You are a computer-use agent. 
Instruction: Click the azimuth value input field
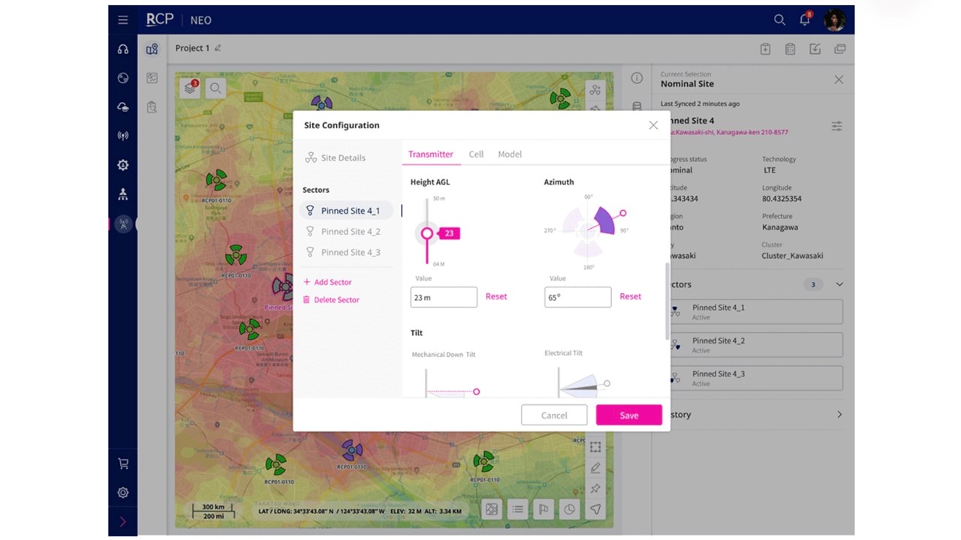coord(577,297)
